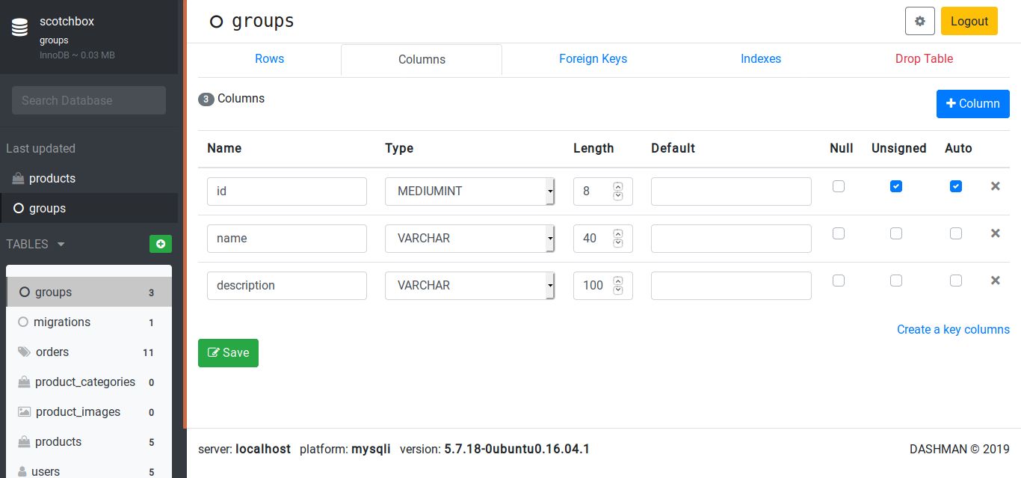Click the circle icon next to groups title

[x=217, y=22]
